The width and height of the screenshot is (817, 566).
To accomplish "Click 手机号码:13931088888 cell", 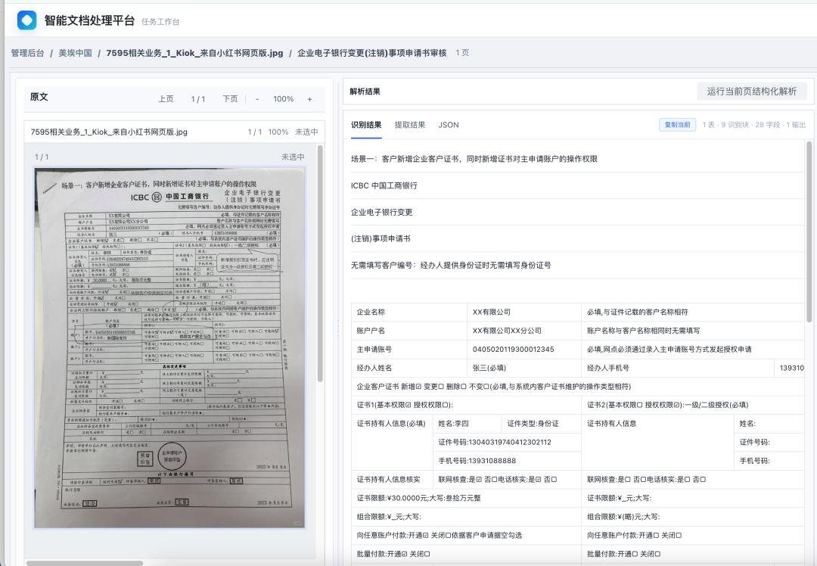I will [x=507, y=461].
